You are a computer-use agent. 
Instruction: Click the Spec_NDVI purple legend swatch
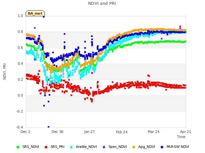[x=104, y=147]
